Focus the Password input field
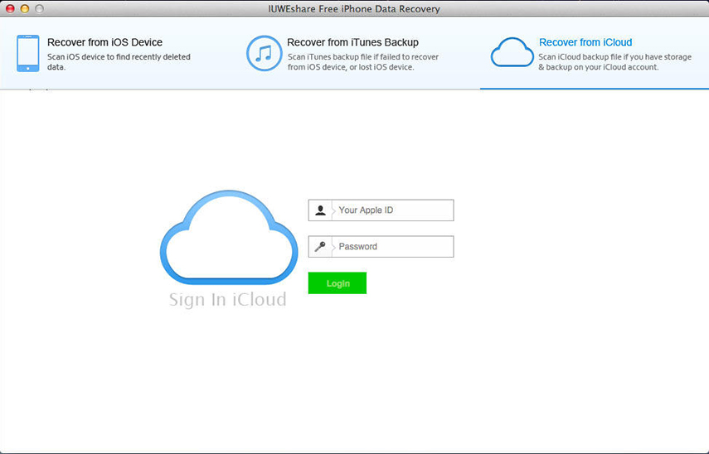 381,247
